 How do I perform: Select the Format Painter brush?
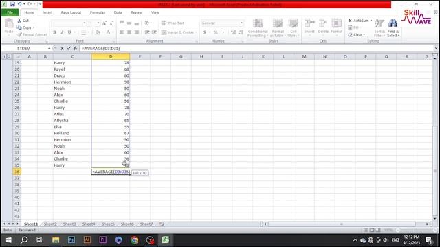(x=32, y=34)
